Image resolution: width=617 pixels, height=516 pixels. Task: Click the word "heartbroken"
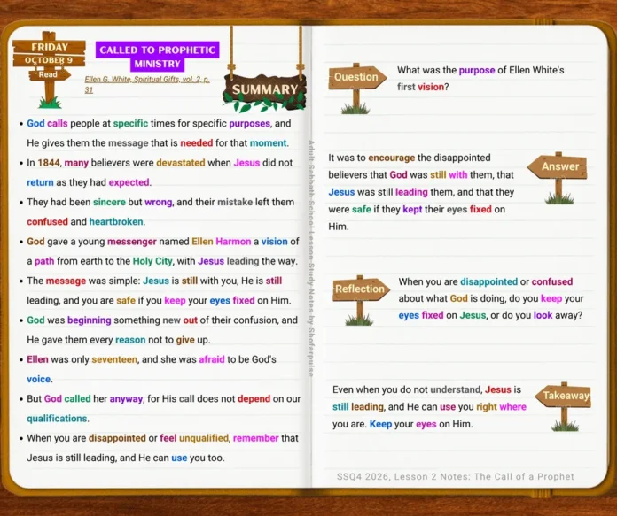coord(116,221)
